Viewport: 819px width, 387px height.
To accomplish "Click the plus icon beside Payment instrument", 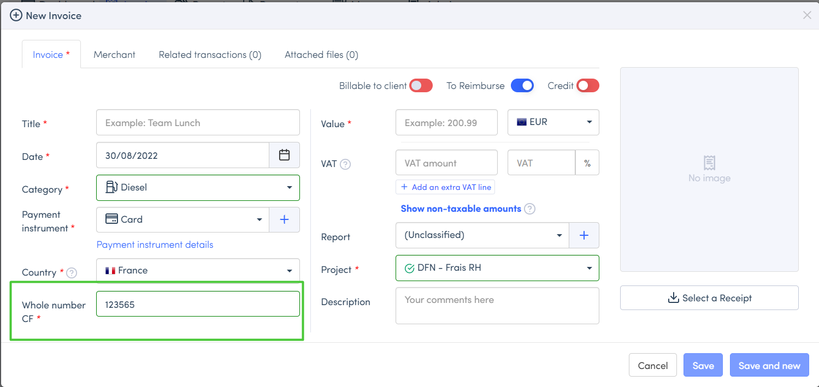I will (x=284, y=219).
